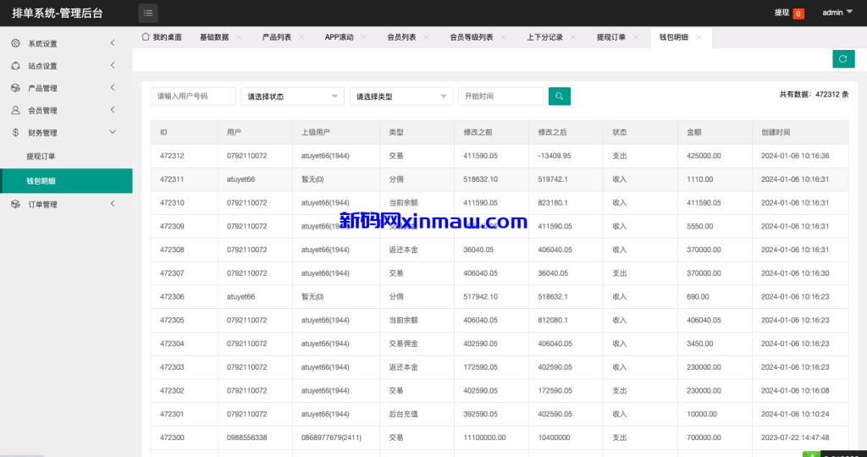Close the 钱包明细 tab
Image resolution: width=867 pixels, height=457 pixels.
pyautogui.click(x=699, y=37)
